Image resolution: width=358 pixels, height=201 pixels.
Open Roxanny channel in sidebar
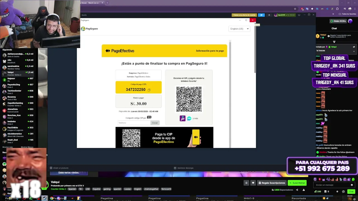[18, 98]
